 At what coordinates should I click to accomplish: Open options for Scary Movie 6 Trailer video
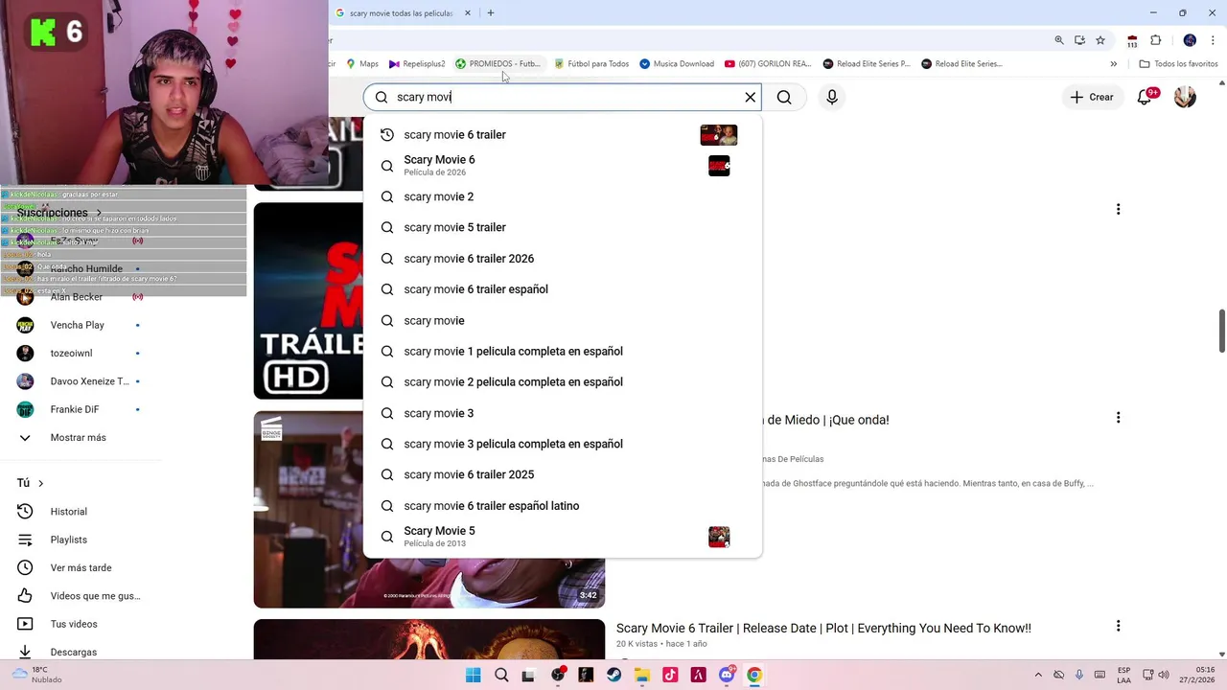tap(1118, 626)
